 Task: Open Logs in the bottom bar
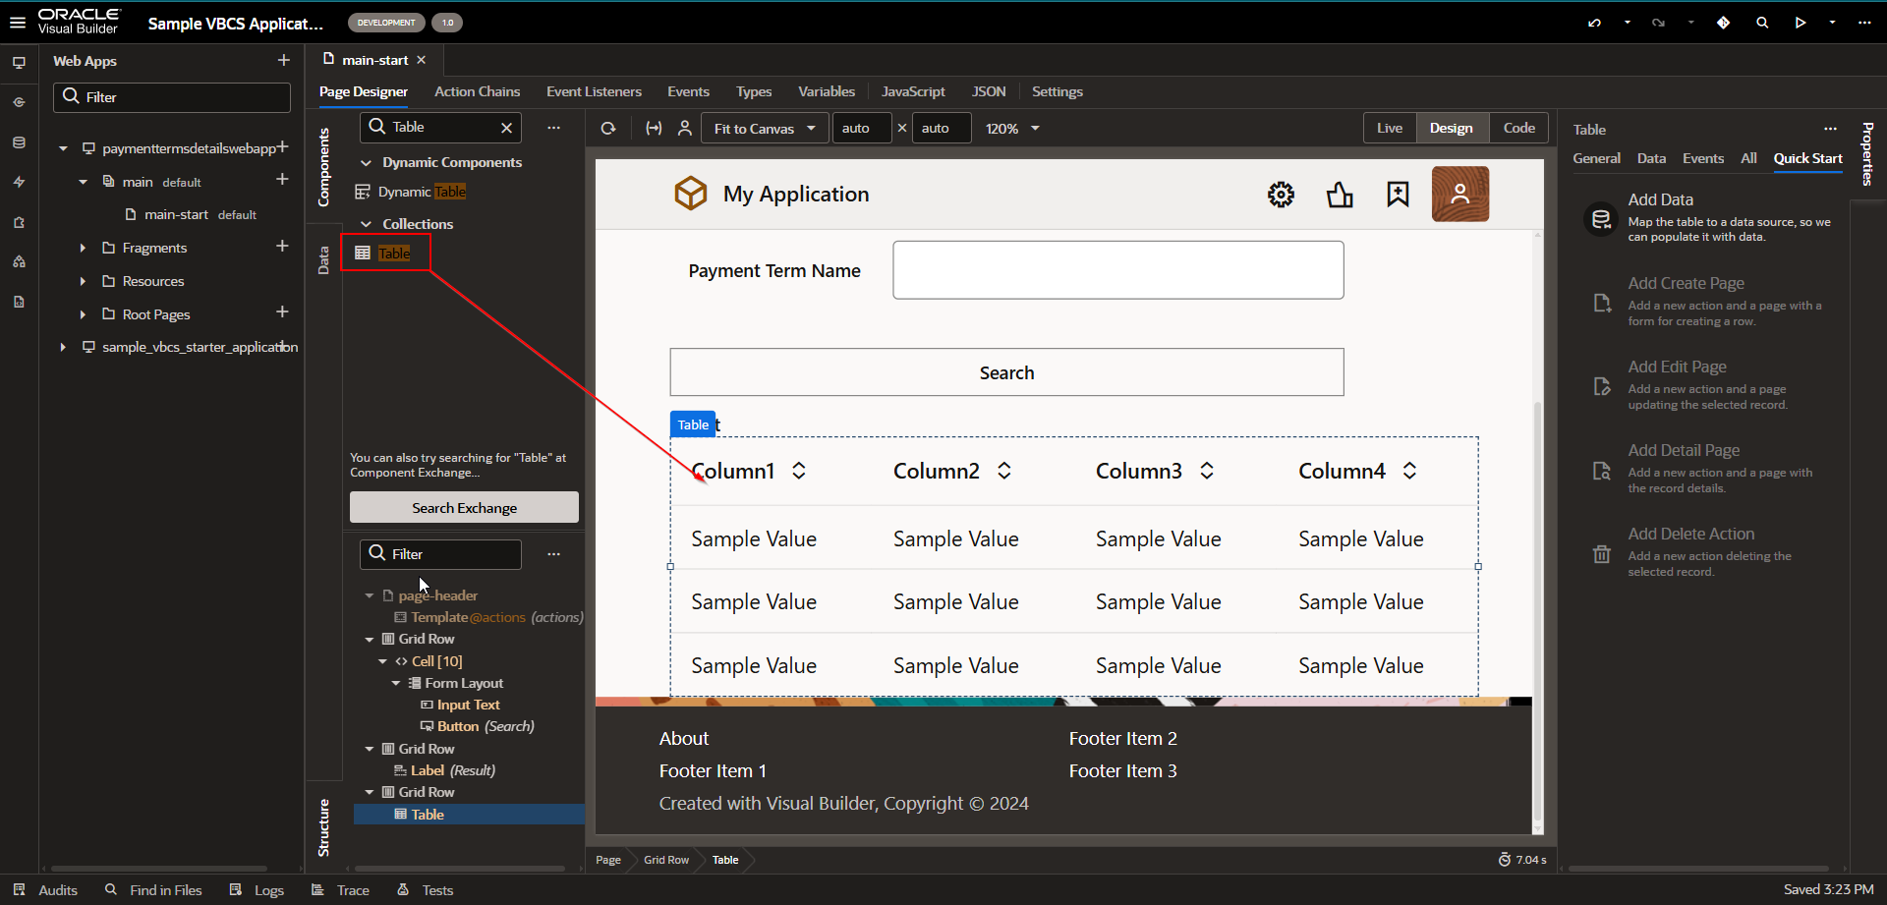pos(257,889)
